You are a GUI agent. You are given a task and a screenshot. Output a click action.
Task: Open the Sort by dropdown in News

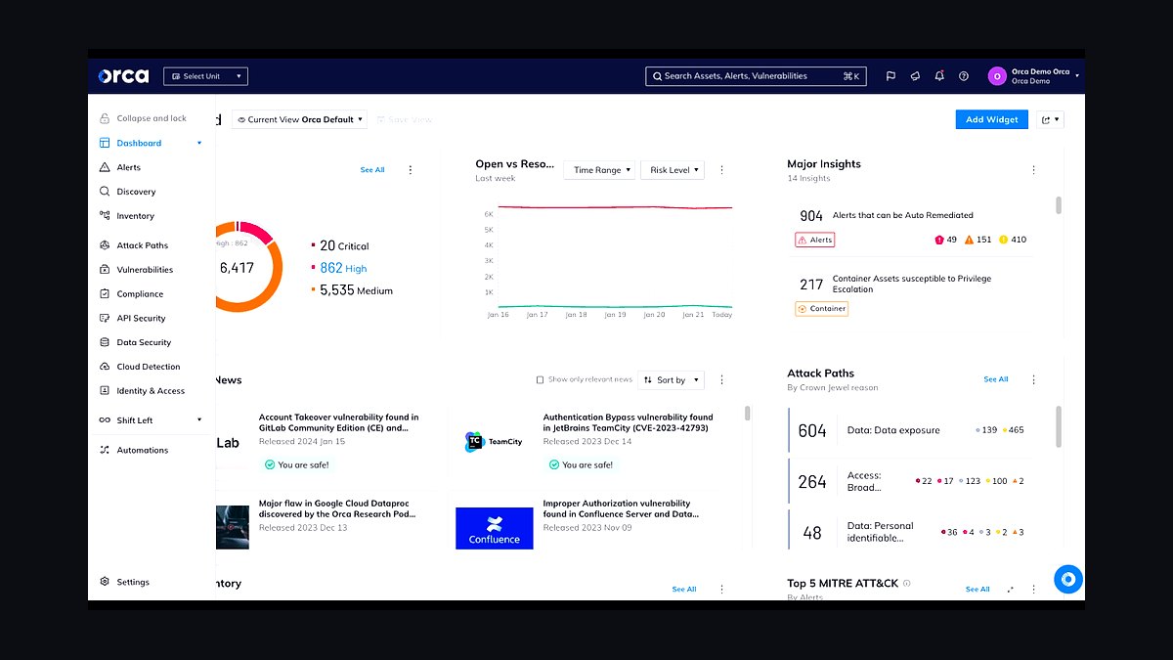[672, 380]
